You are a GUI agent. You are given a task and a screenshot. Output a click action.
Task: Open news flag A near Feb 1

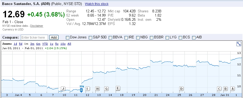click(232, 89)
